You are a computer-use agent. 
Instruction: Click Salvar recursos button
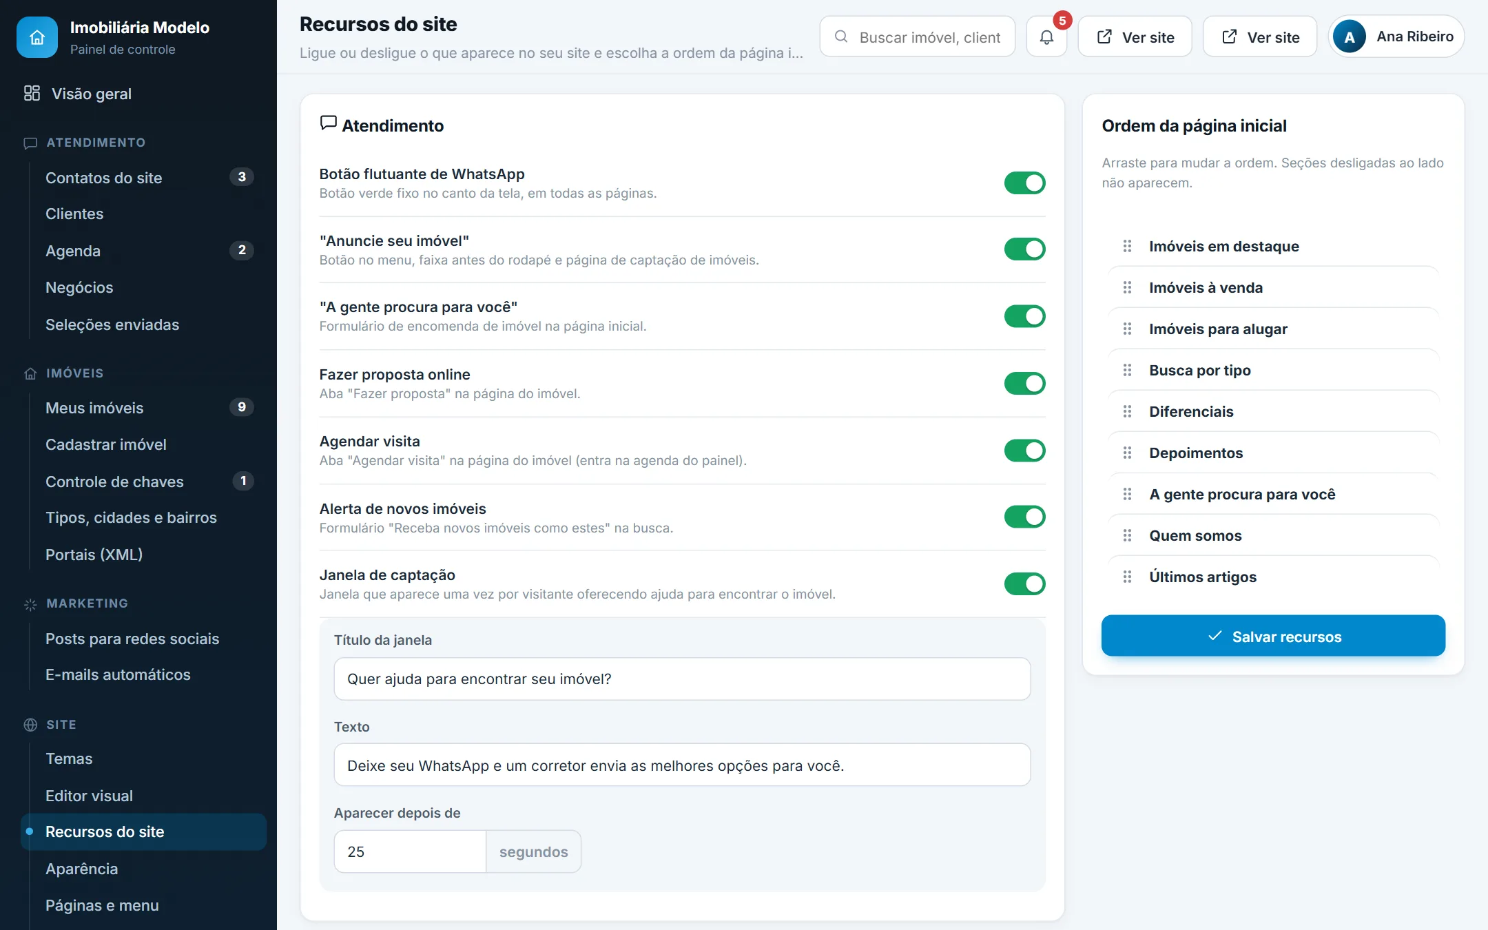tap(1273, 636)
